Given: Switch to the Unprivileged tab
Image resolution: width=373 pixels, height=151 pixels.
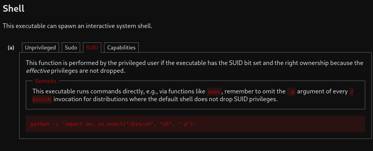Looking at the screenshot, I should pyautogui.click(x=40, y=47).
